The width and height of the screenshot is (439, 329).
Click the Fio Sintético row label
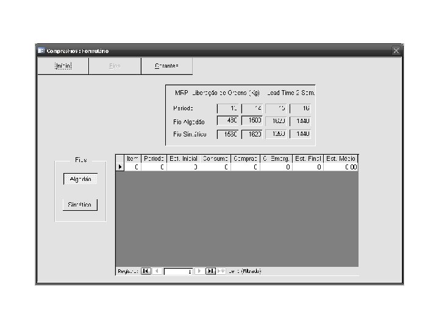[190, 134]
